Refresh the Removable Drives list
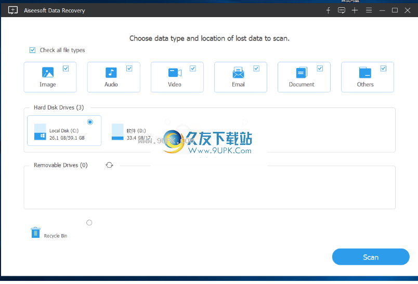This screenshot has width=418, height=284. [109, 165]
